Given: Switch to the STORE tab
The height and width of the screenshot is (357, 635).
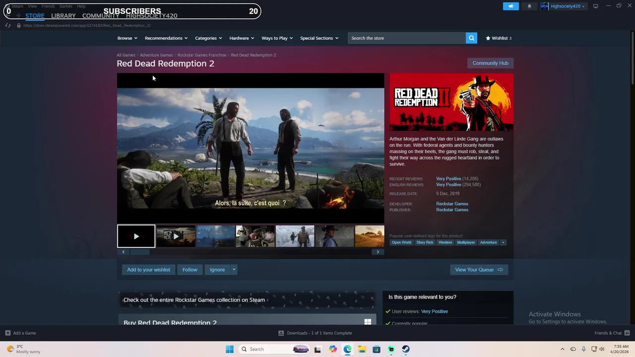Looking at the screenshot, I should tap(35, 16).
